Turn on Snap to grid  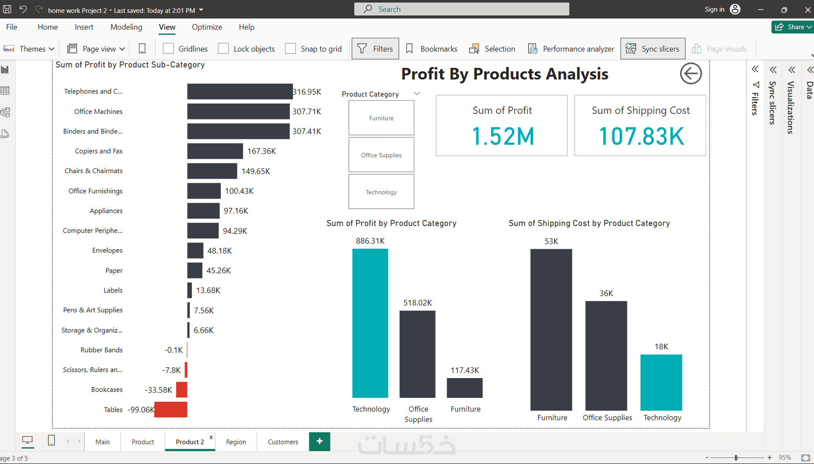coord(291,48)
